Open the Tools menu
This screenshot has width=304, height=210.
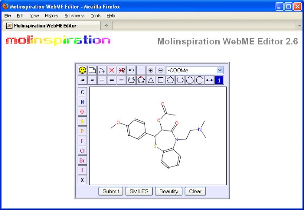[95, 16]
